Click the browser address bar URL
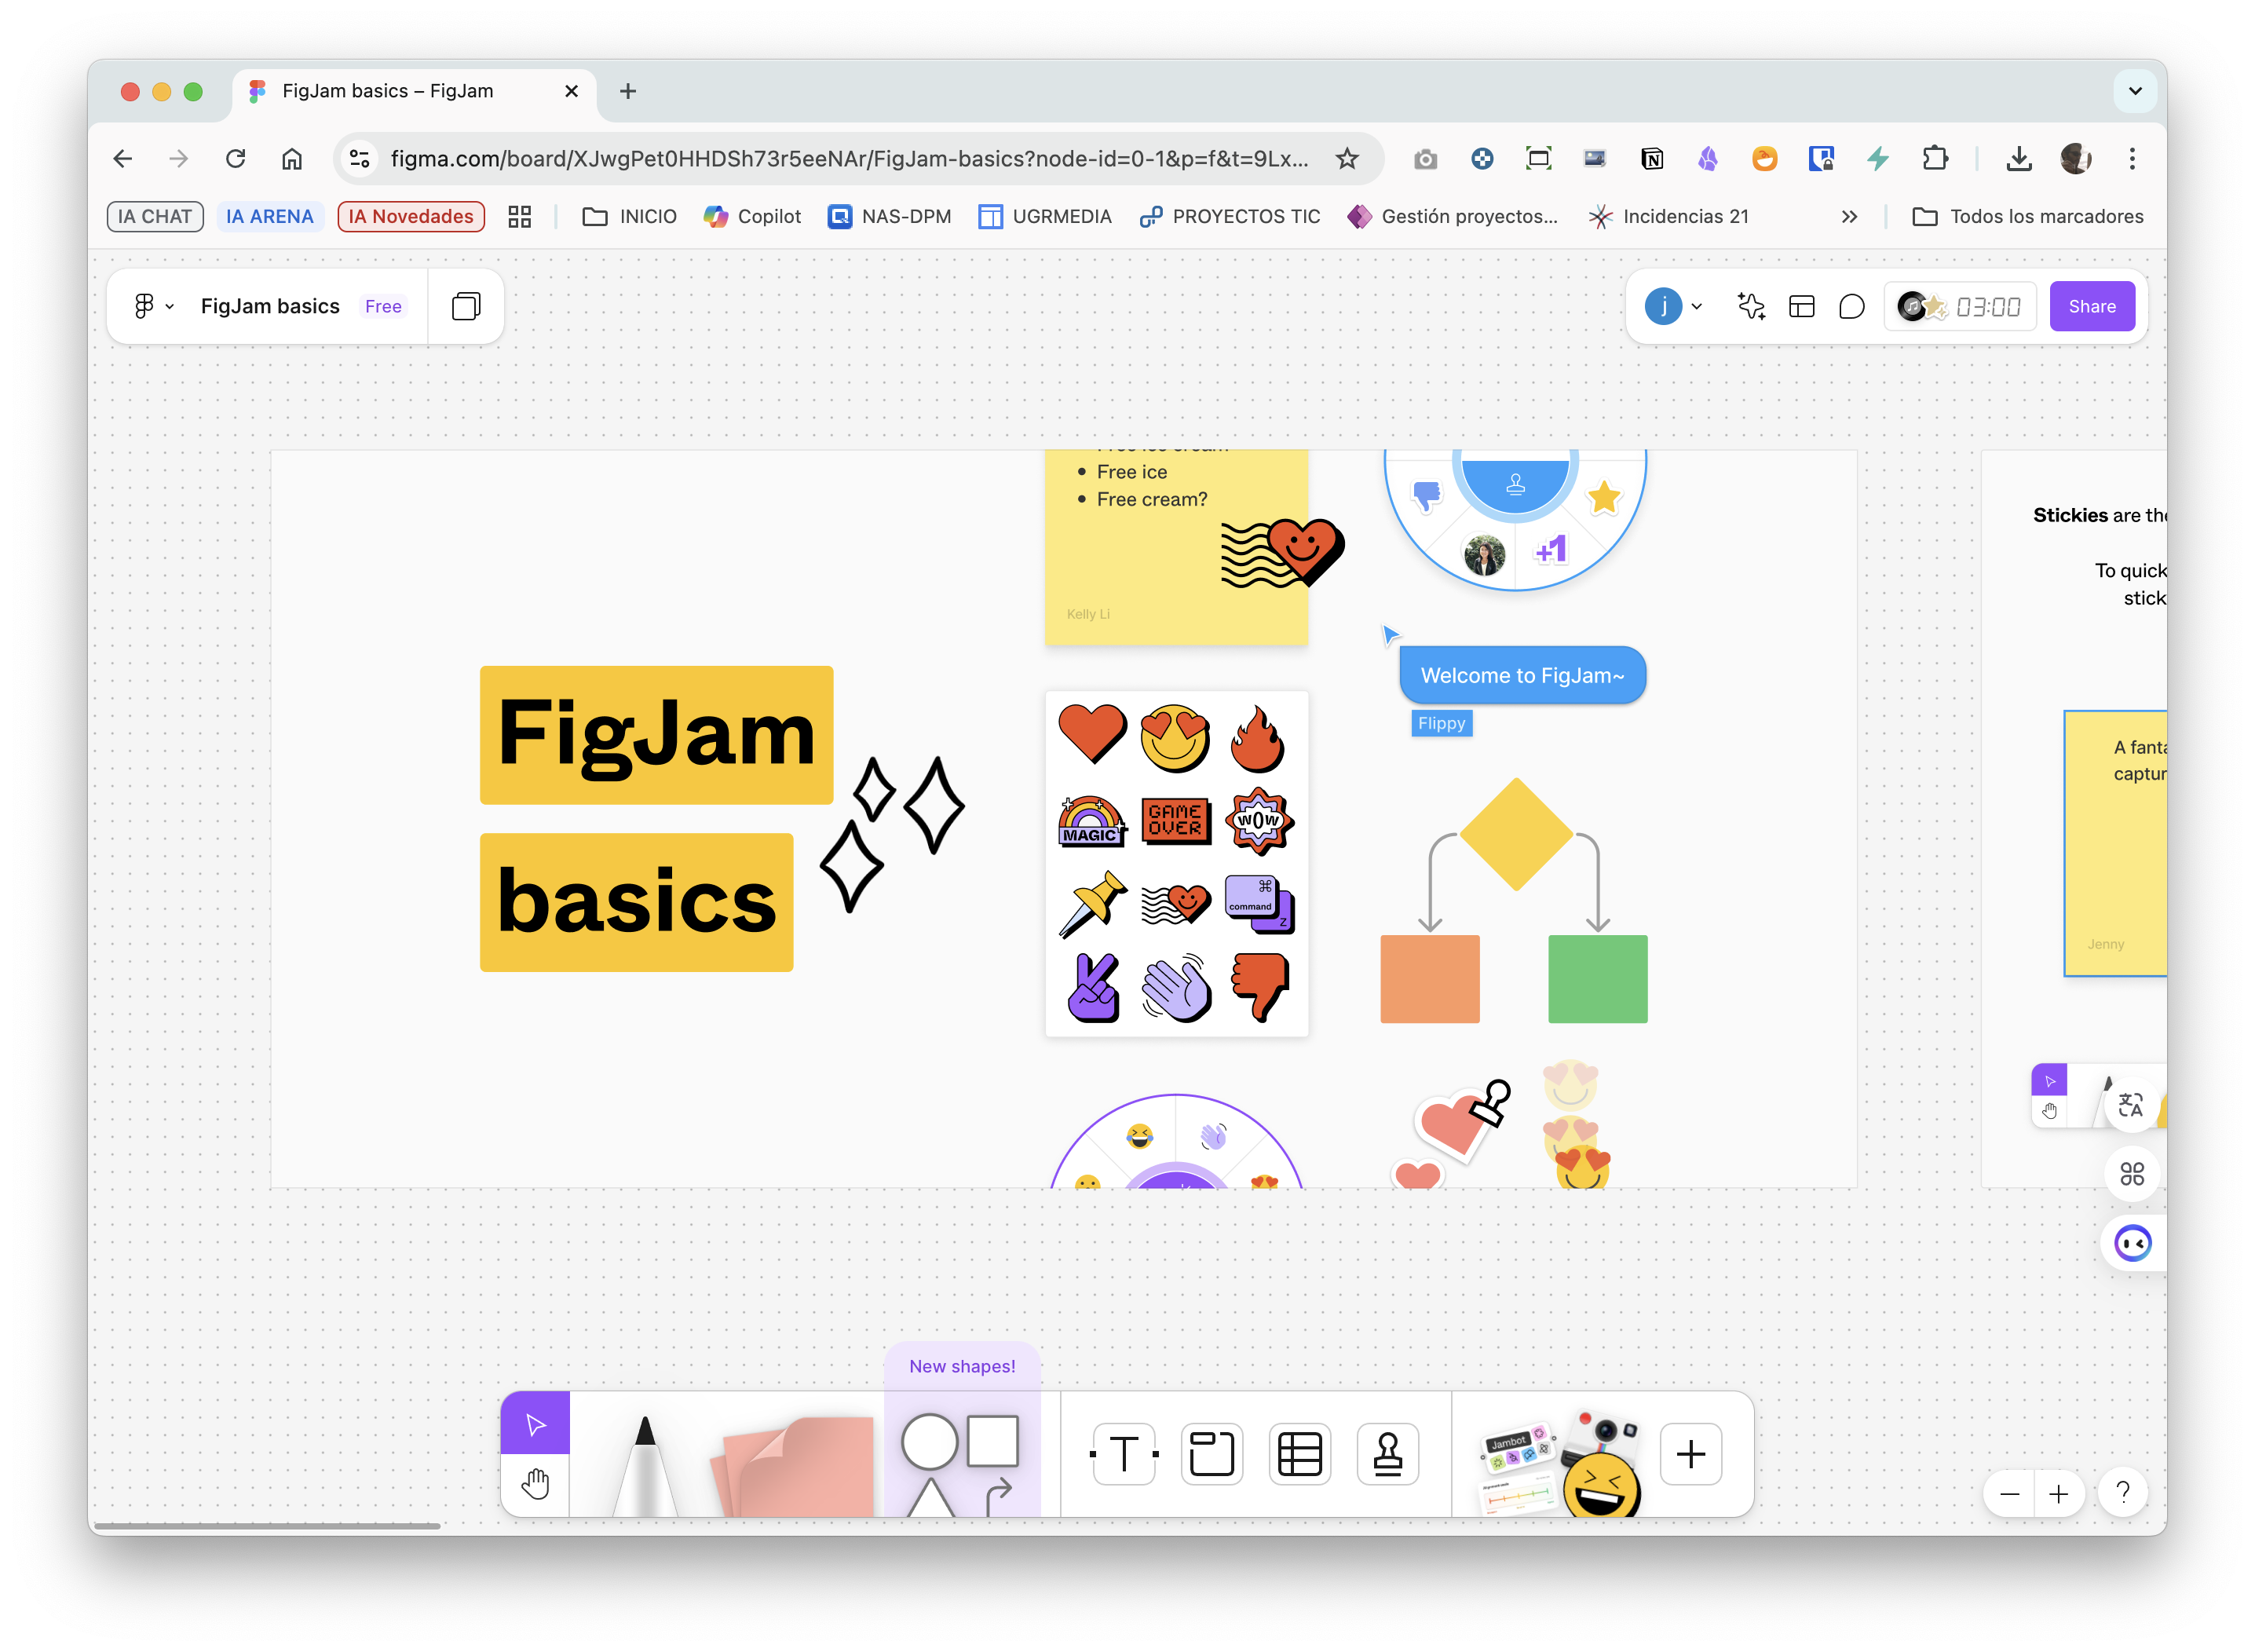Image resolution: width=2255 pixels, height=1652 pixels. [x=849, y=158]
